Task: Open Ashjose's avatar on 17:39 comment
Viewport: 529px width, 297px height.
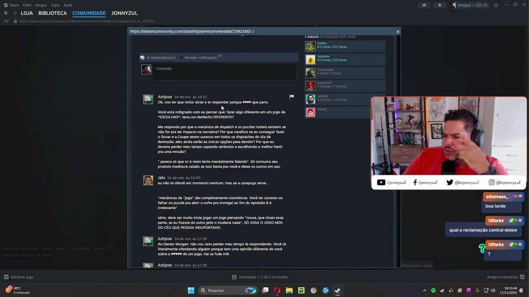Action: pos(148,241)
